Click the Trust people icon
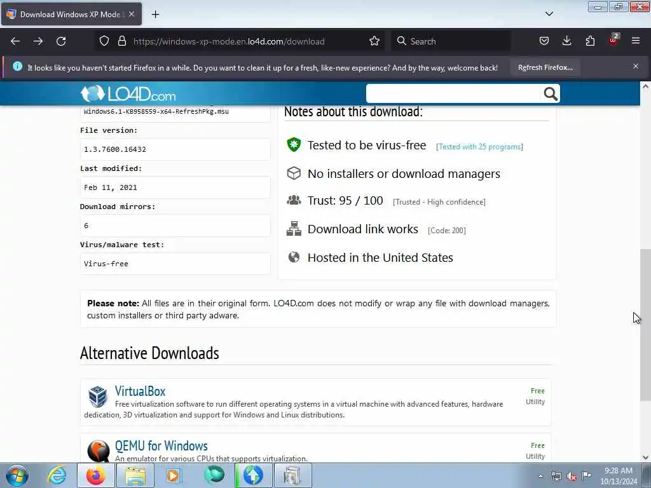The image size is (651, 488). [294, 200]
